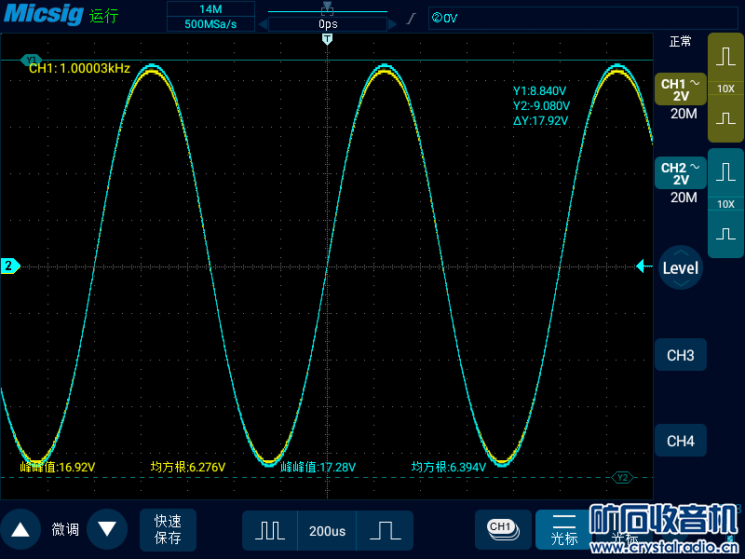This screenshot has height=559, width=745.
Task: Toggle CH1 channel on or off
Action: (x=681, y=89)
